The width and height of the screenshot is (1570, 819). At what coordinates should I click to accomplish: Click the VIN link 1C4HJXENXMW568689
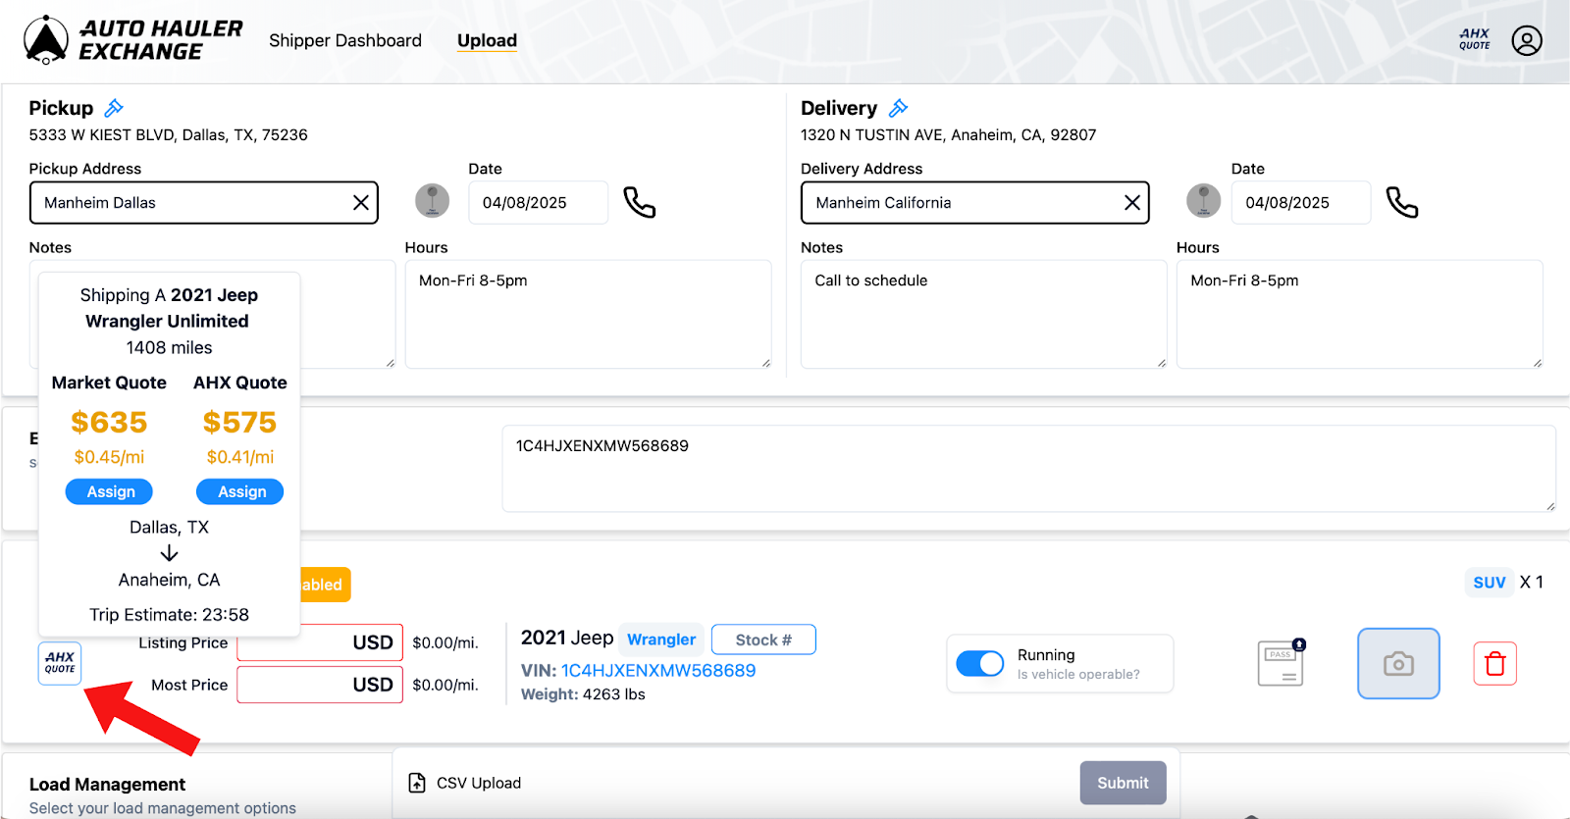click(658, 671)
